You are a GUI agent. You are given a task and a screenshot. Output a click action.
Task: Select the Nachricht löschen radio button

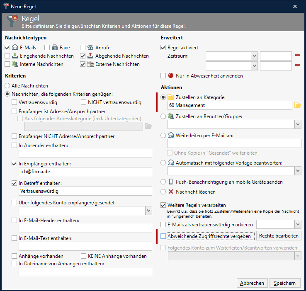pyautogui.click(x=163, y=192)
